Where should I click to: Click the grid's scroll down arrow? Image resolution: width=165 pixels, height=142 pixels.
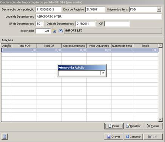click(160, 119)
